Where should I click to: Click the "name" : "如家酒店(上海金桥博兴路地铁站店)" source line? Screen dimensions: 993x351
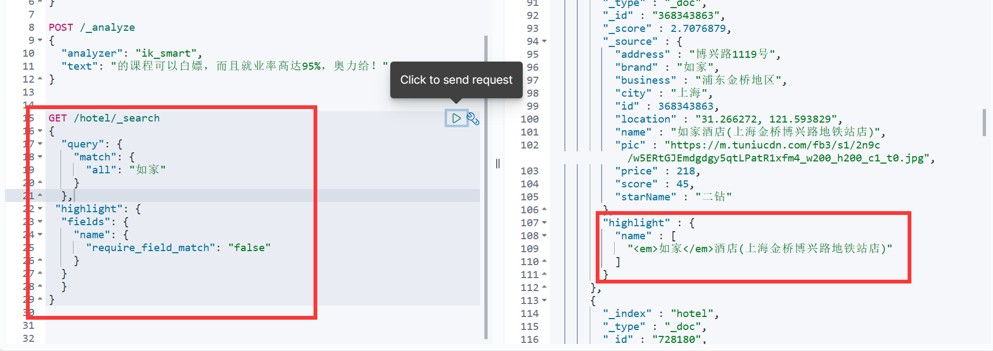click(750, 132)
